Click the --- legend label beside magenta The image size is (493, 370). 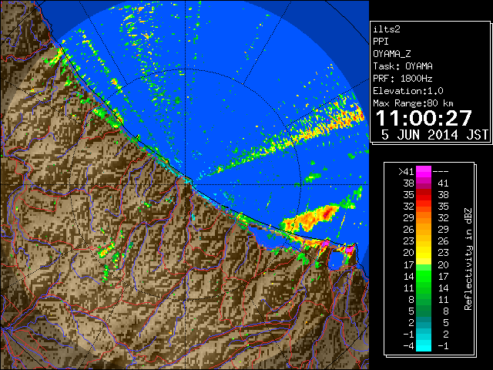[441, 171]
